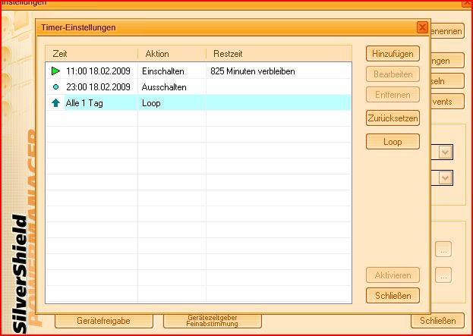473x336 pixels.
Task: Click the teal up-arrow icon of the Loop entry
Action: point(55,103)
